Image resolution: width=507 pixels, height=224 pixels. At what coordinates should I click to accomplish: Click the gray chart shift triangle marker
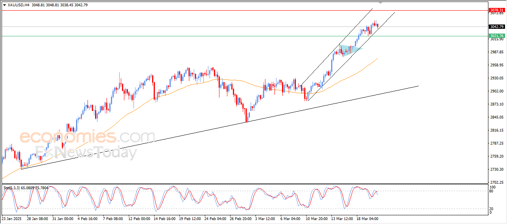click(381, 2)
